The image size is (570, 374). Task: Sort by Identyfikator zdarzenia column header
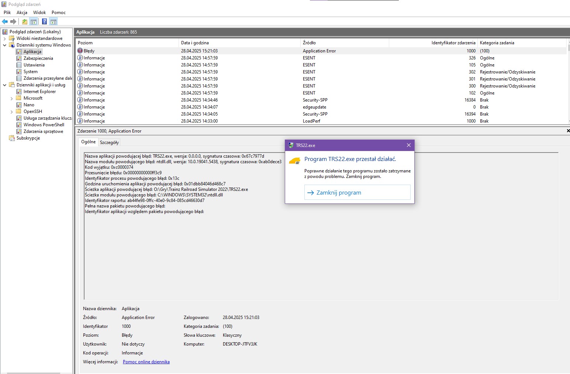[433, 43]
